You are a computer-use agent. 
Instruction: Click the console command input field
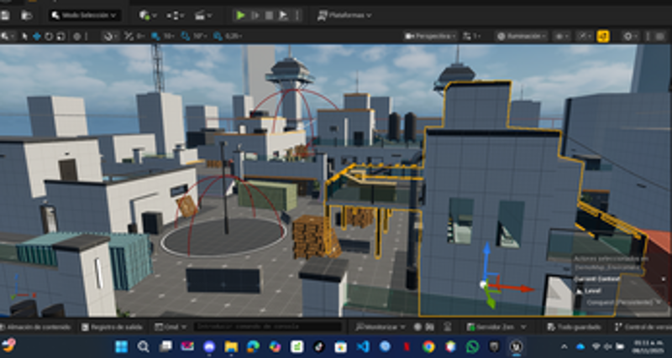point(267,327)
